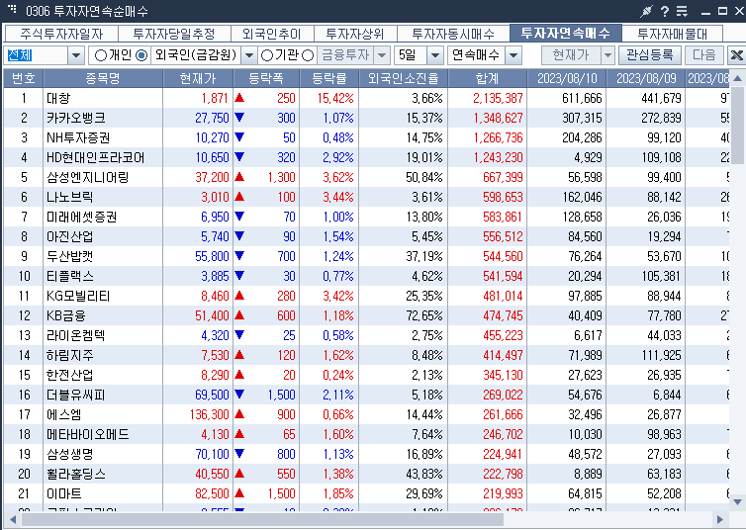Click the up arrow icon in KB금융 row
The height and width of the screenshot is (530, 746).
[239, 315]
